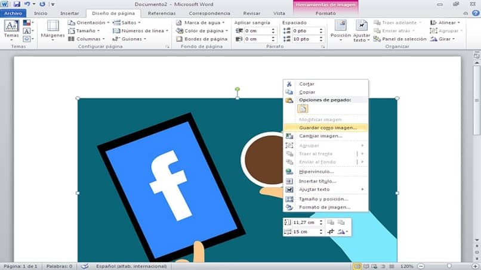This screenshot has width=481, height=270.
Task: Open theme colors icon
Action: point(28,23)
